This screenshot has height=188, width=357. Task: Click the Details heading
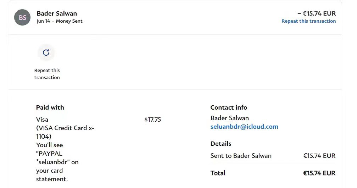221,144
